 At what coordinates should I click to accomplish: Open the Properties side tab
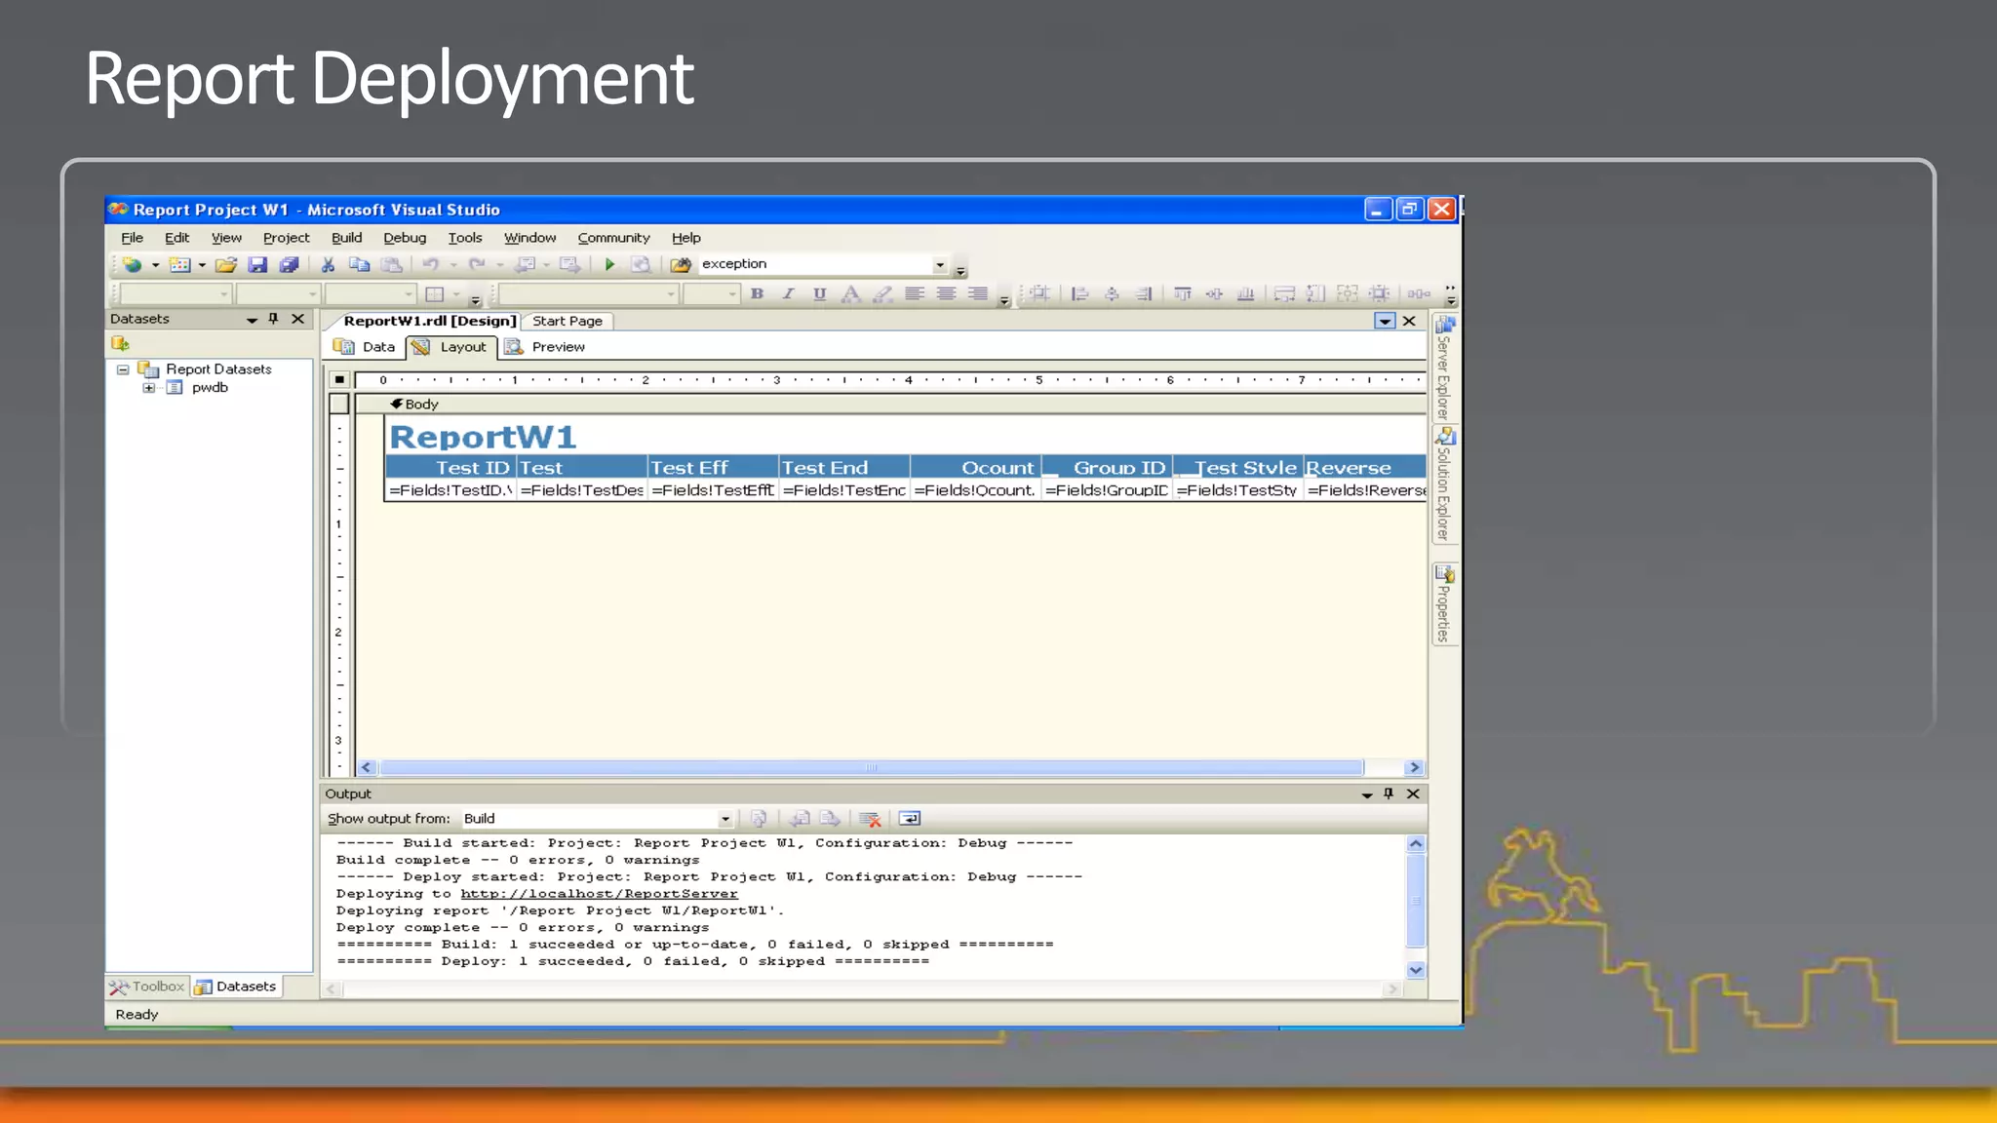(1444, 603)
